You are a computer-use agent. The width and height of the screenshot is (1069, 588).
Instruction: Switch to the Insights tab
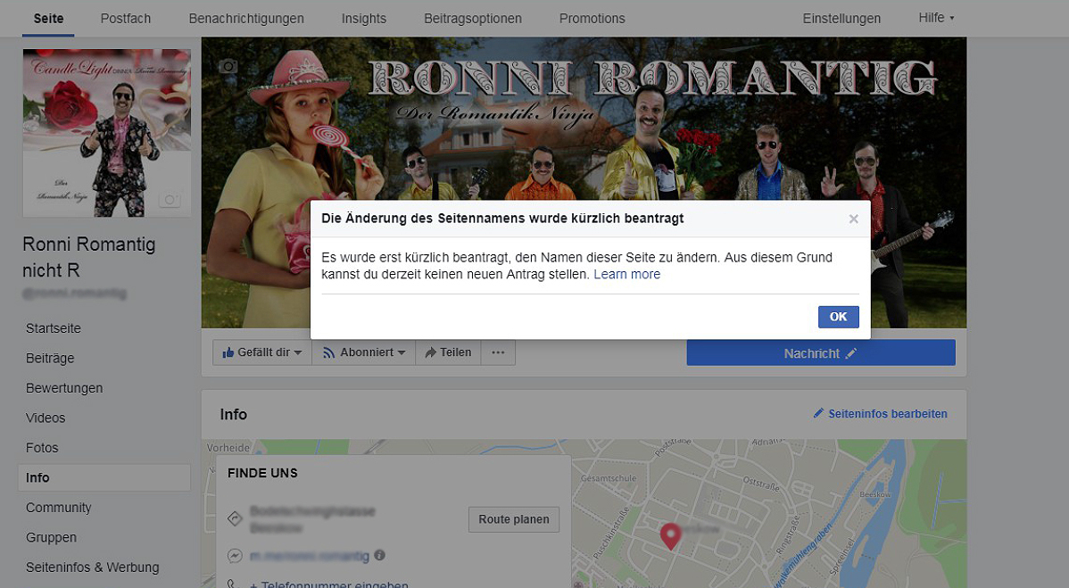tap(363, 19)
